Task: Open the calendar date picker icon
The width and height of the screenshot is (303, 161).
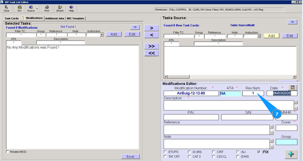Action: 292,87
